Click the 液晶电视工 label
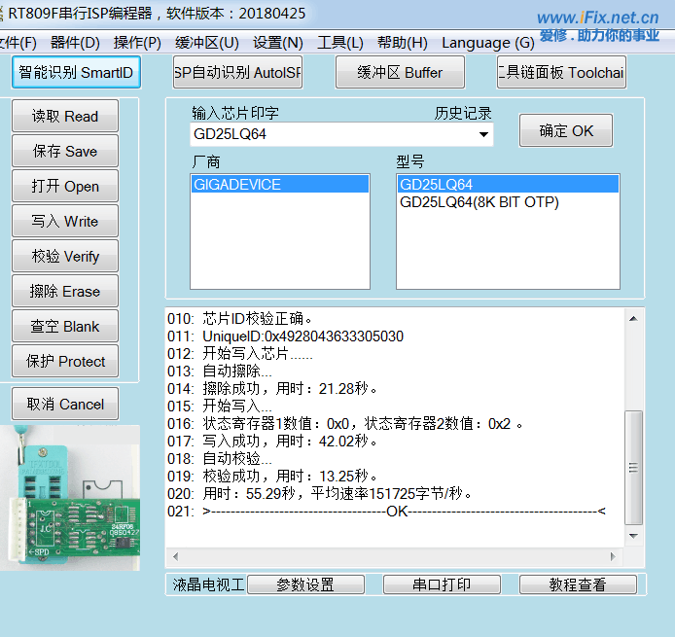 208,584
